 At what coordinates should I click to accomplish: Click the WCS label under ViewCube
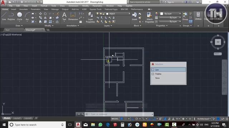[x=218, y=54]
